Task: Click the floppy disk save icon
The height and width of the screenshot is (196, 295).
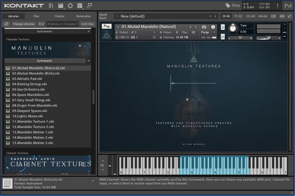Action: pos(61,5)
